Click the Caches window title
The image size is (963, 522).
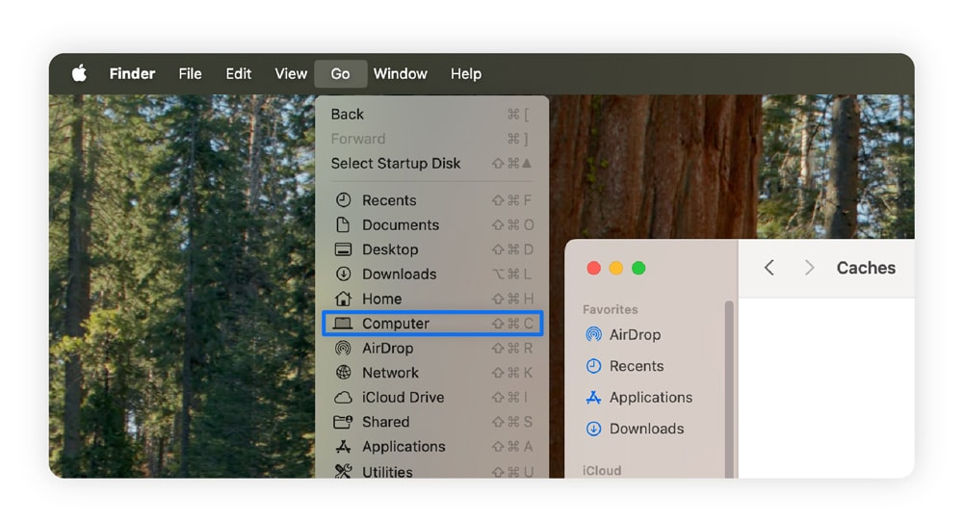[x=866, y=268]
